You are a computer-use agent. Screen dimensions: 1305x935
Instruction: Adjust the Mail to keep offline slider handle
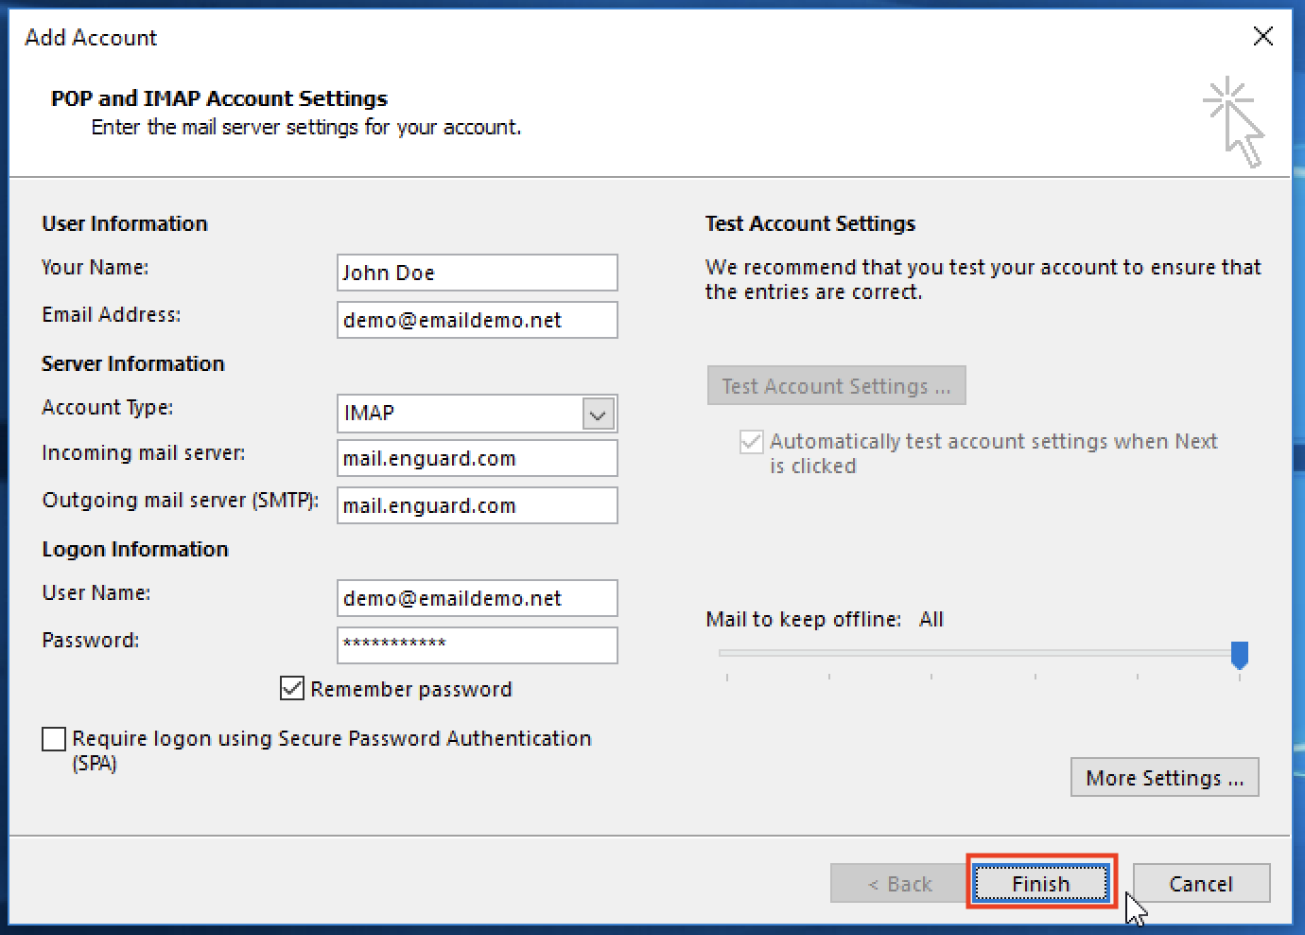click(x=1240, y=654)
